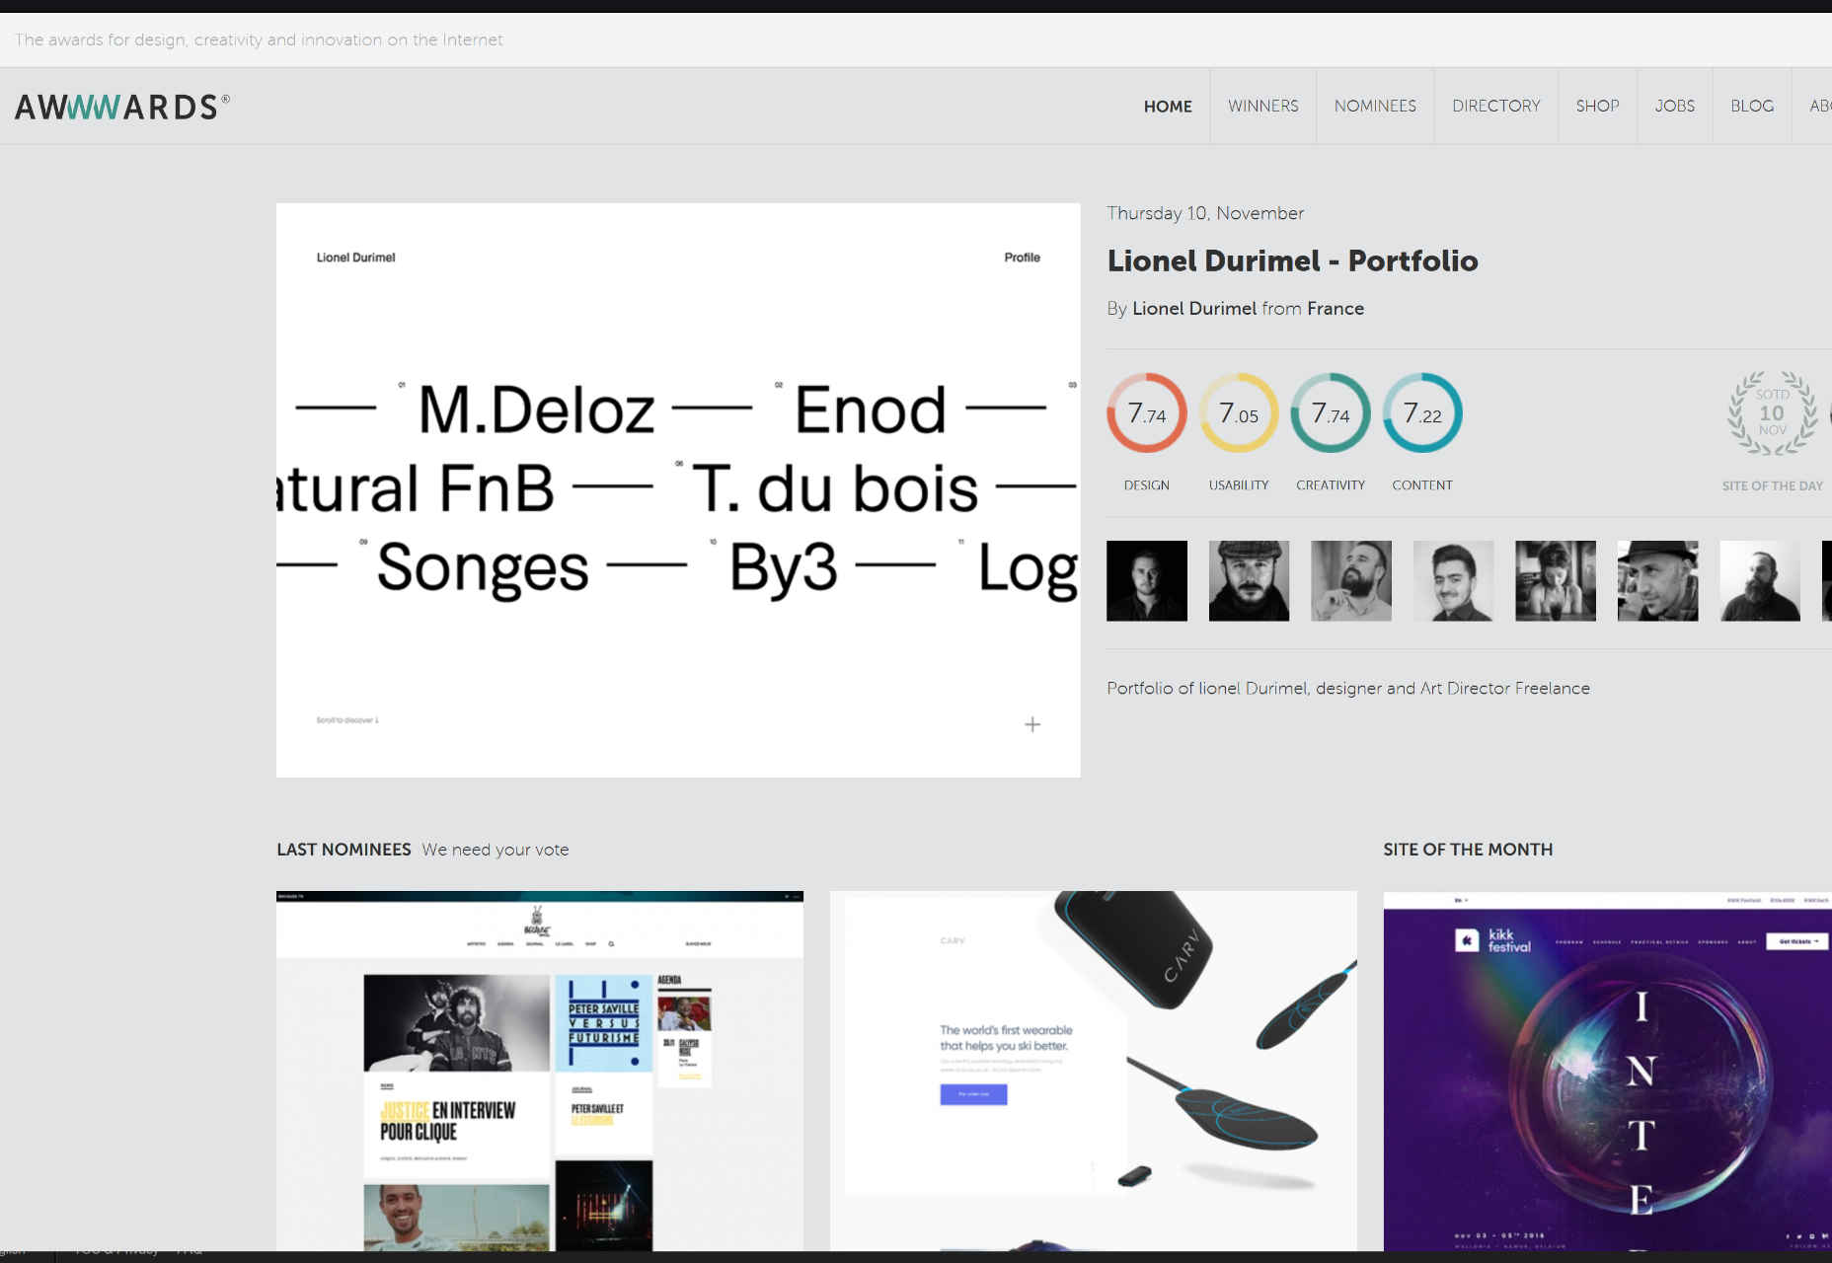The height and width of the screenshot is (1263, 1832).
Task: Click the DESIGN score label
Action: 1146,485
